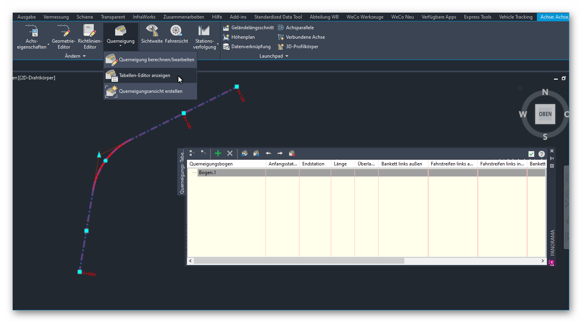Toggle the green check to apply table changes
Image resolution: width=582 pixels, height=323 pixels.
(x=531, y=153)
